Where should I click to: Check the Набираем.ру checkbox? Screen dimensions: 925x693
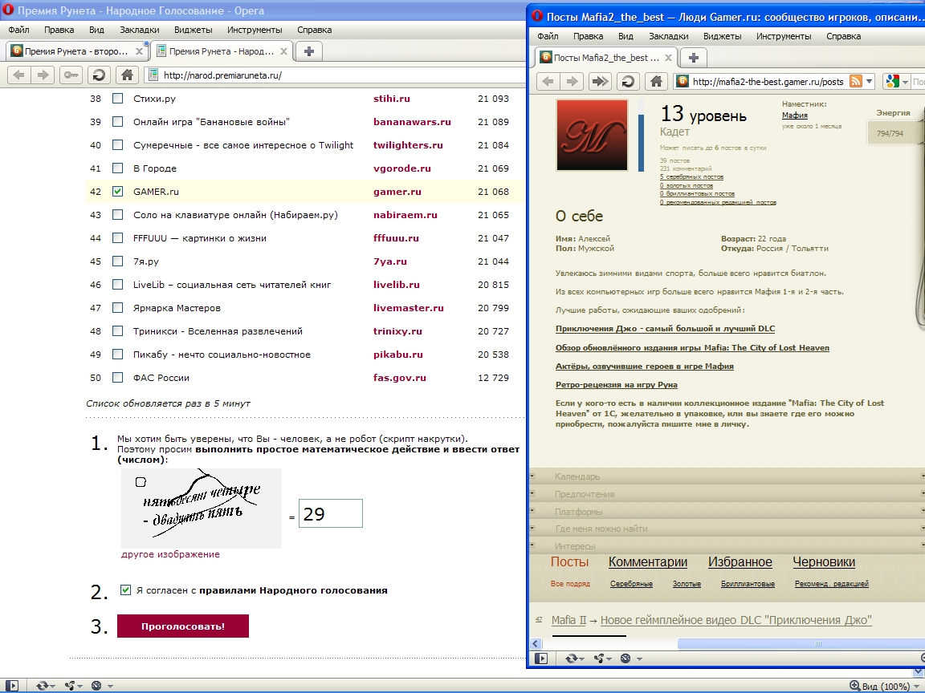[x=118, y=215]
